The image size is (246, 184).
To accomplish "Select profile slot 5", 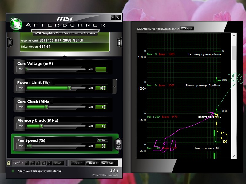I will [50, 163].
